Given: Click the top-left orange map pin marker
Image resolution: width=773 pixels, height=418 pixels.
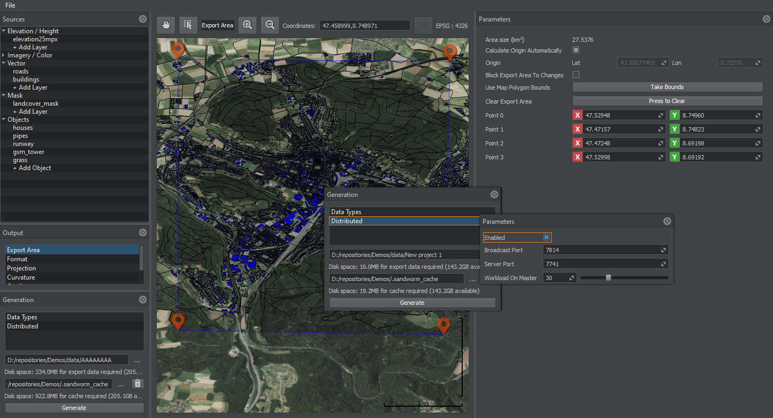Looking at the screenshot, I should (178, 50).
